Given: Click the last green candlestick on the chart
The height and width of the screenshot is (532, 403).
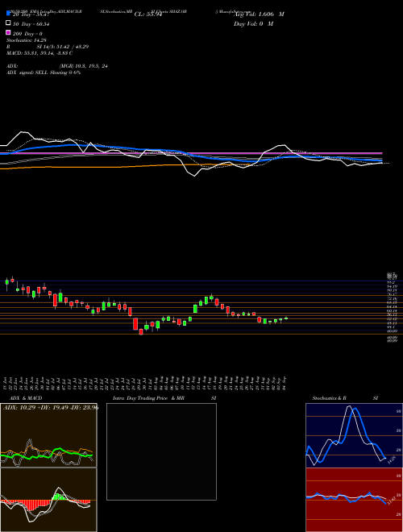Looking at the screenshot, I should click(286, 318).
